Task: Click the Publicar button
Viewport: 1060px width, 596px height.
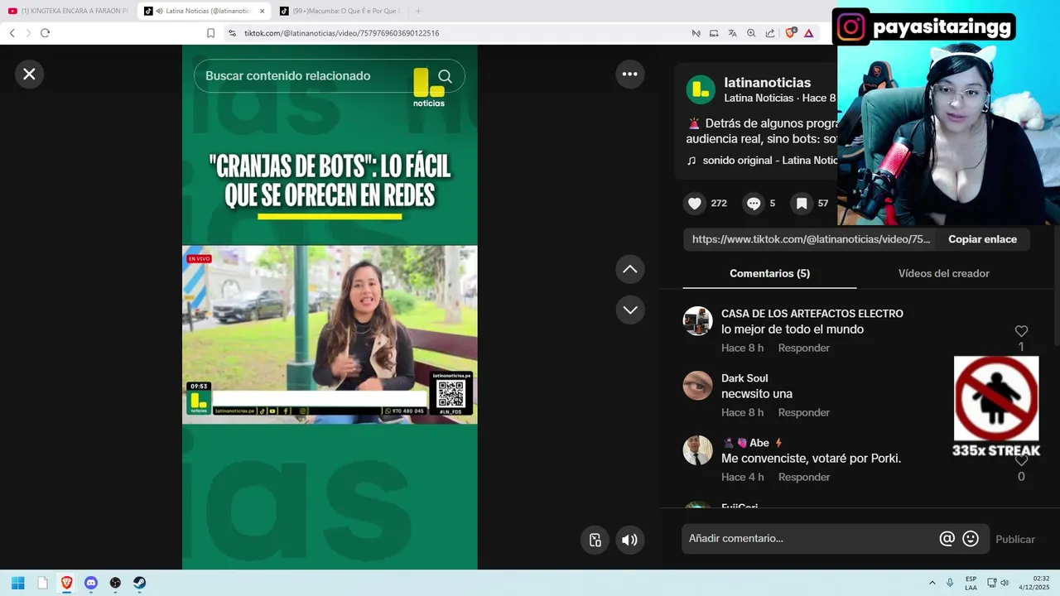Action: pos(1014,539)
